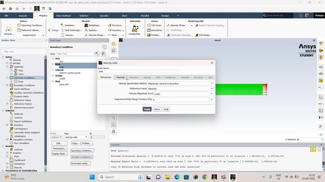Open the boundary Type velocity-inlet dropdown
Viewport: 325px width, 182px height.
[76, 137]
